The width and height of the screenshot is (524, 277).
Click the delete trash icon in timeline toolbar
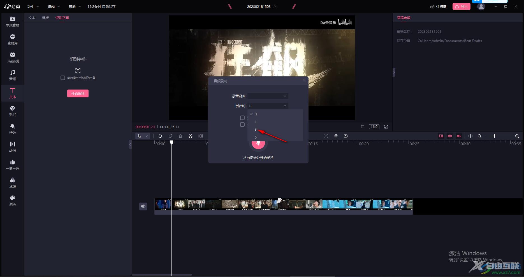click(x=180, y=136)
